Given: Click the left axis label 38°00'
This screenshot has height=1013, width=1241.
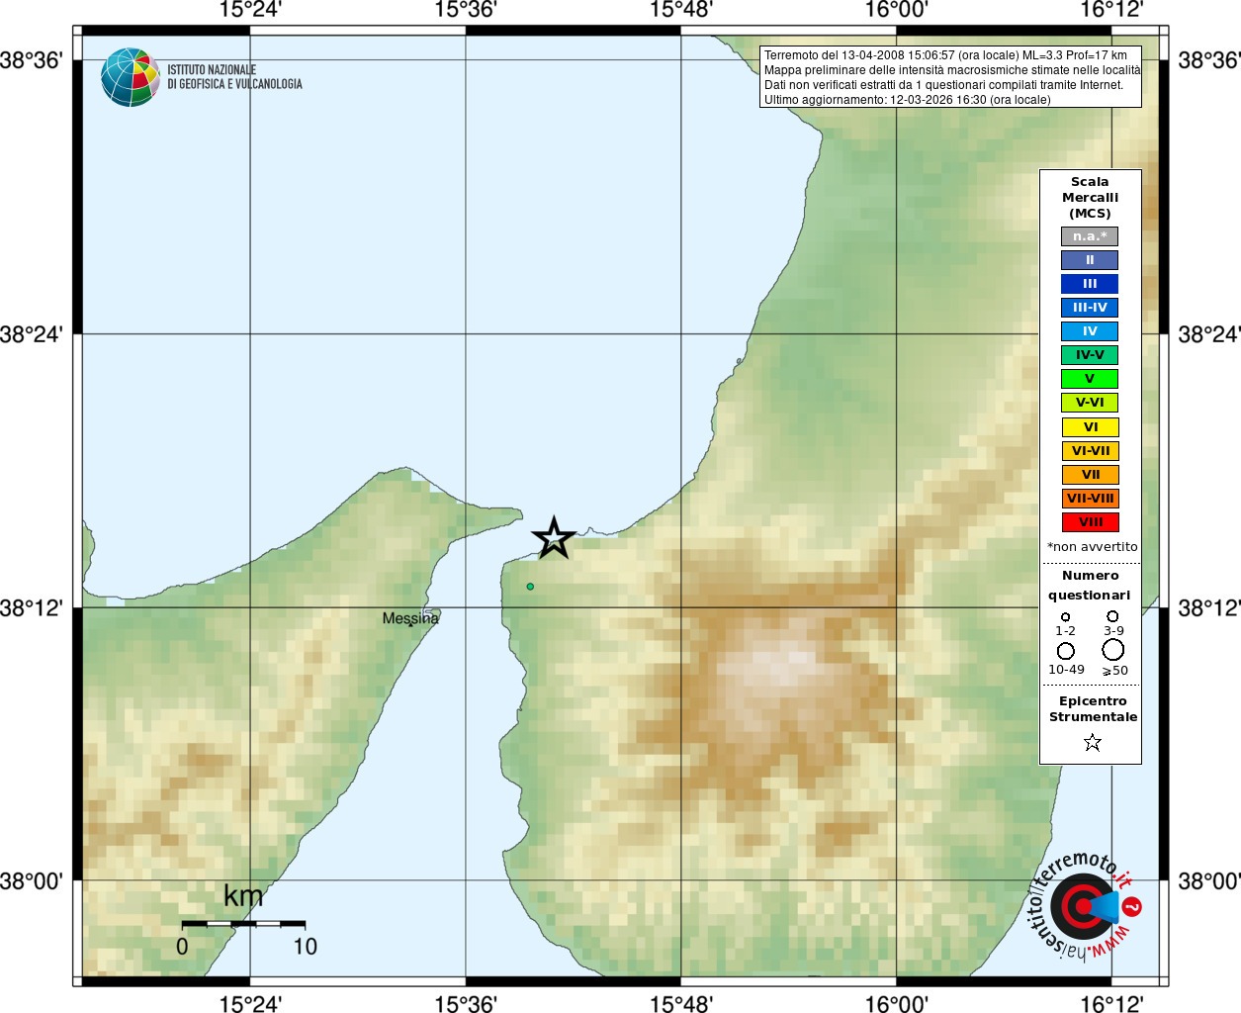Looking at the screenshot, I should 32,880.
